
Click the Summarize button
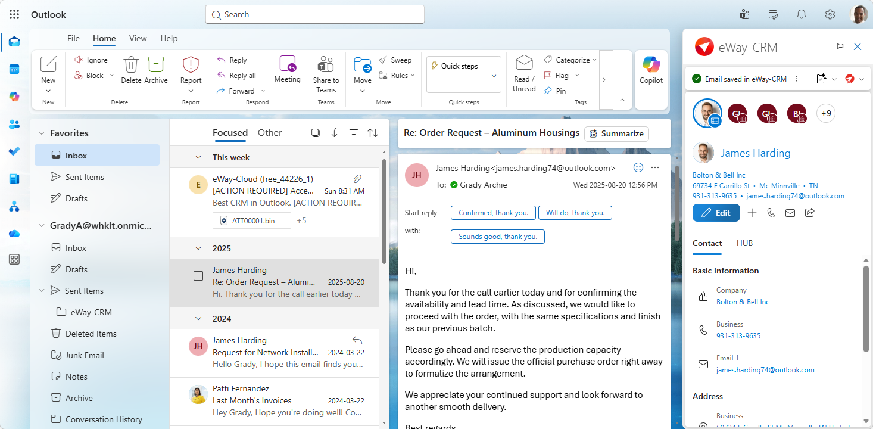(x=616, y=133)
